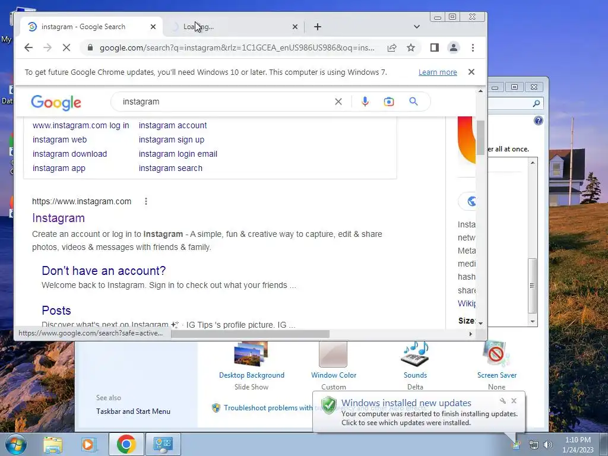Start voice search with microphone

point(365,102)
